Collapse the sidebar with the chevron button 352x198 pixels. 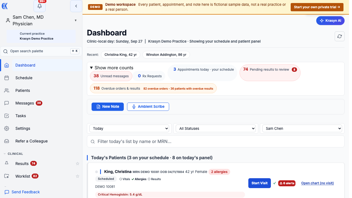point(76,6)
